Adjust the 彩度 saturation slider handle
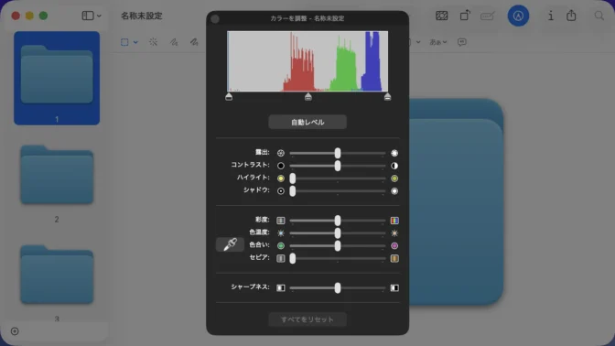 click(x=338, y=221)
